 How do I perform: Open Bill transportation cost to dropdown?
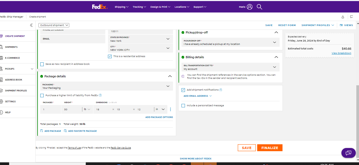tap(231, 67)
